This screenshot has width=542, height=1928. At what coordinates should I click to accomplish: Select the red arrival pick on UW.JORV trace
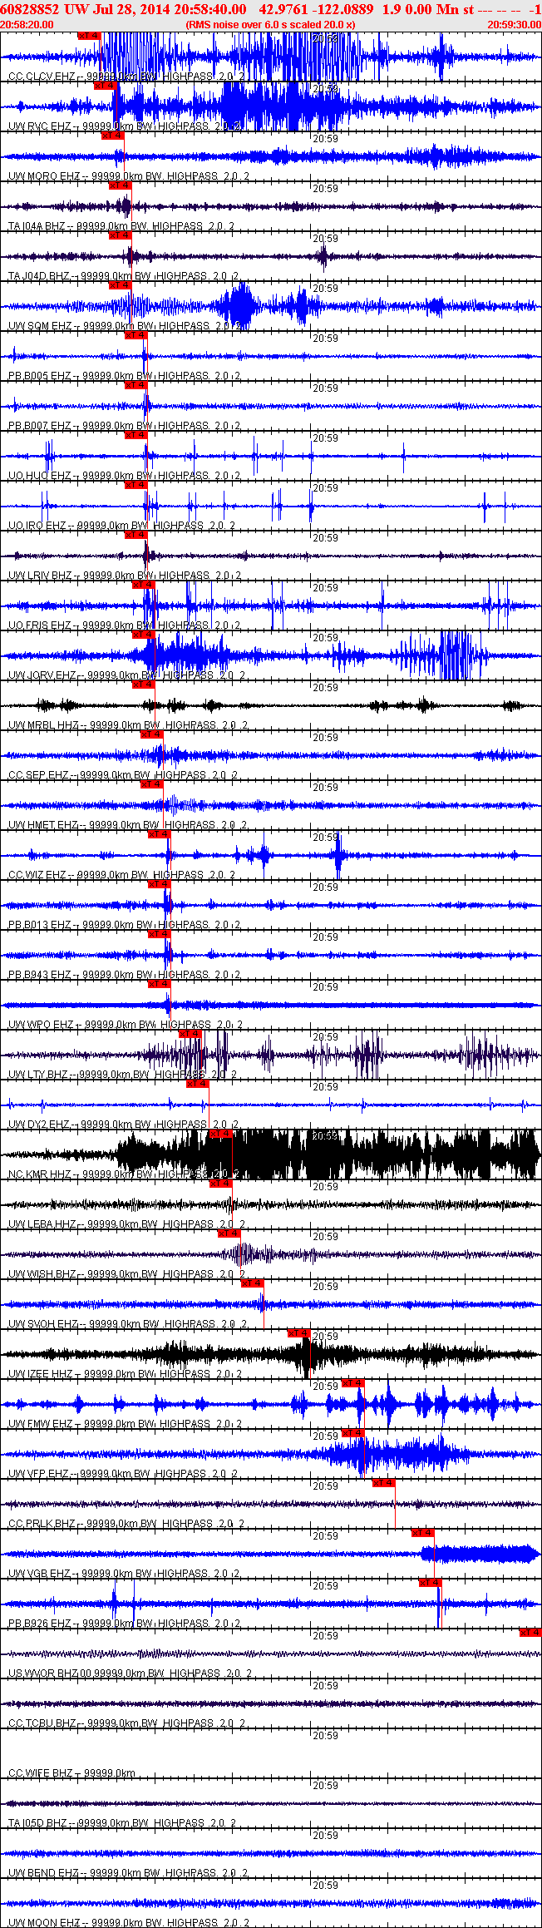click(x=144, y=635)
